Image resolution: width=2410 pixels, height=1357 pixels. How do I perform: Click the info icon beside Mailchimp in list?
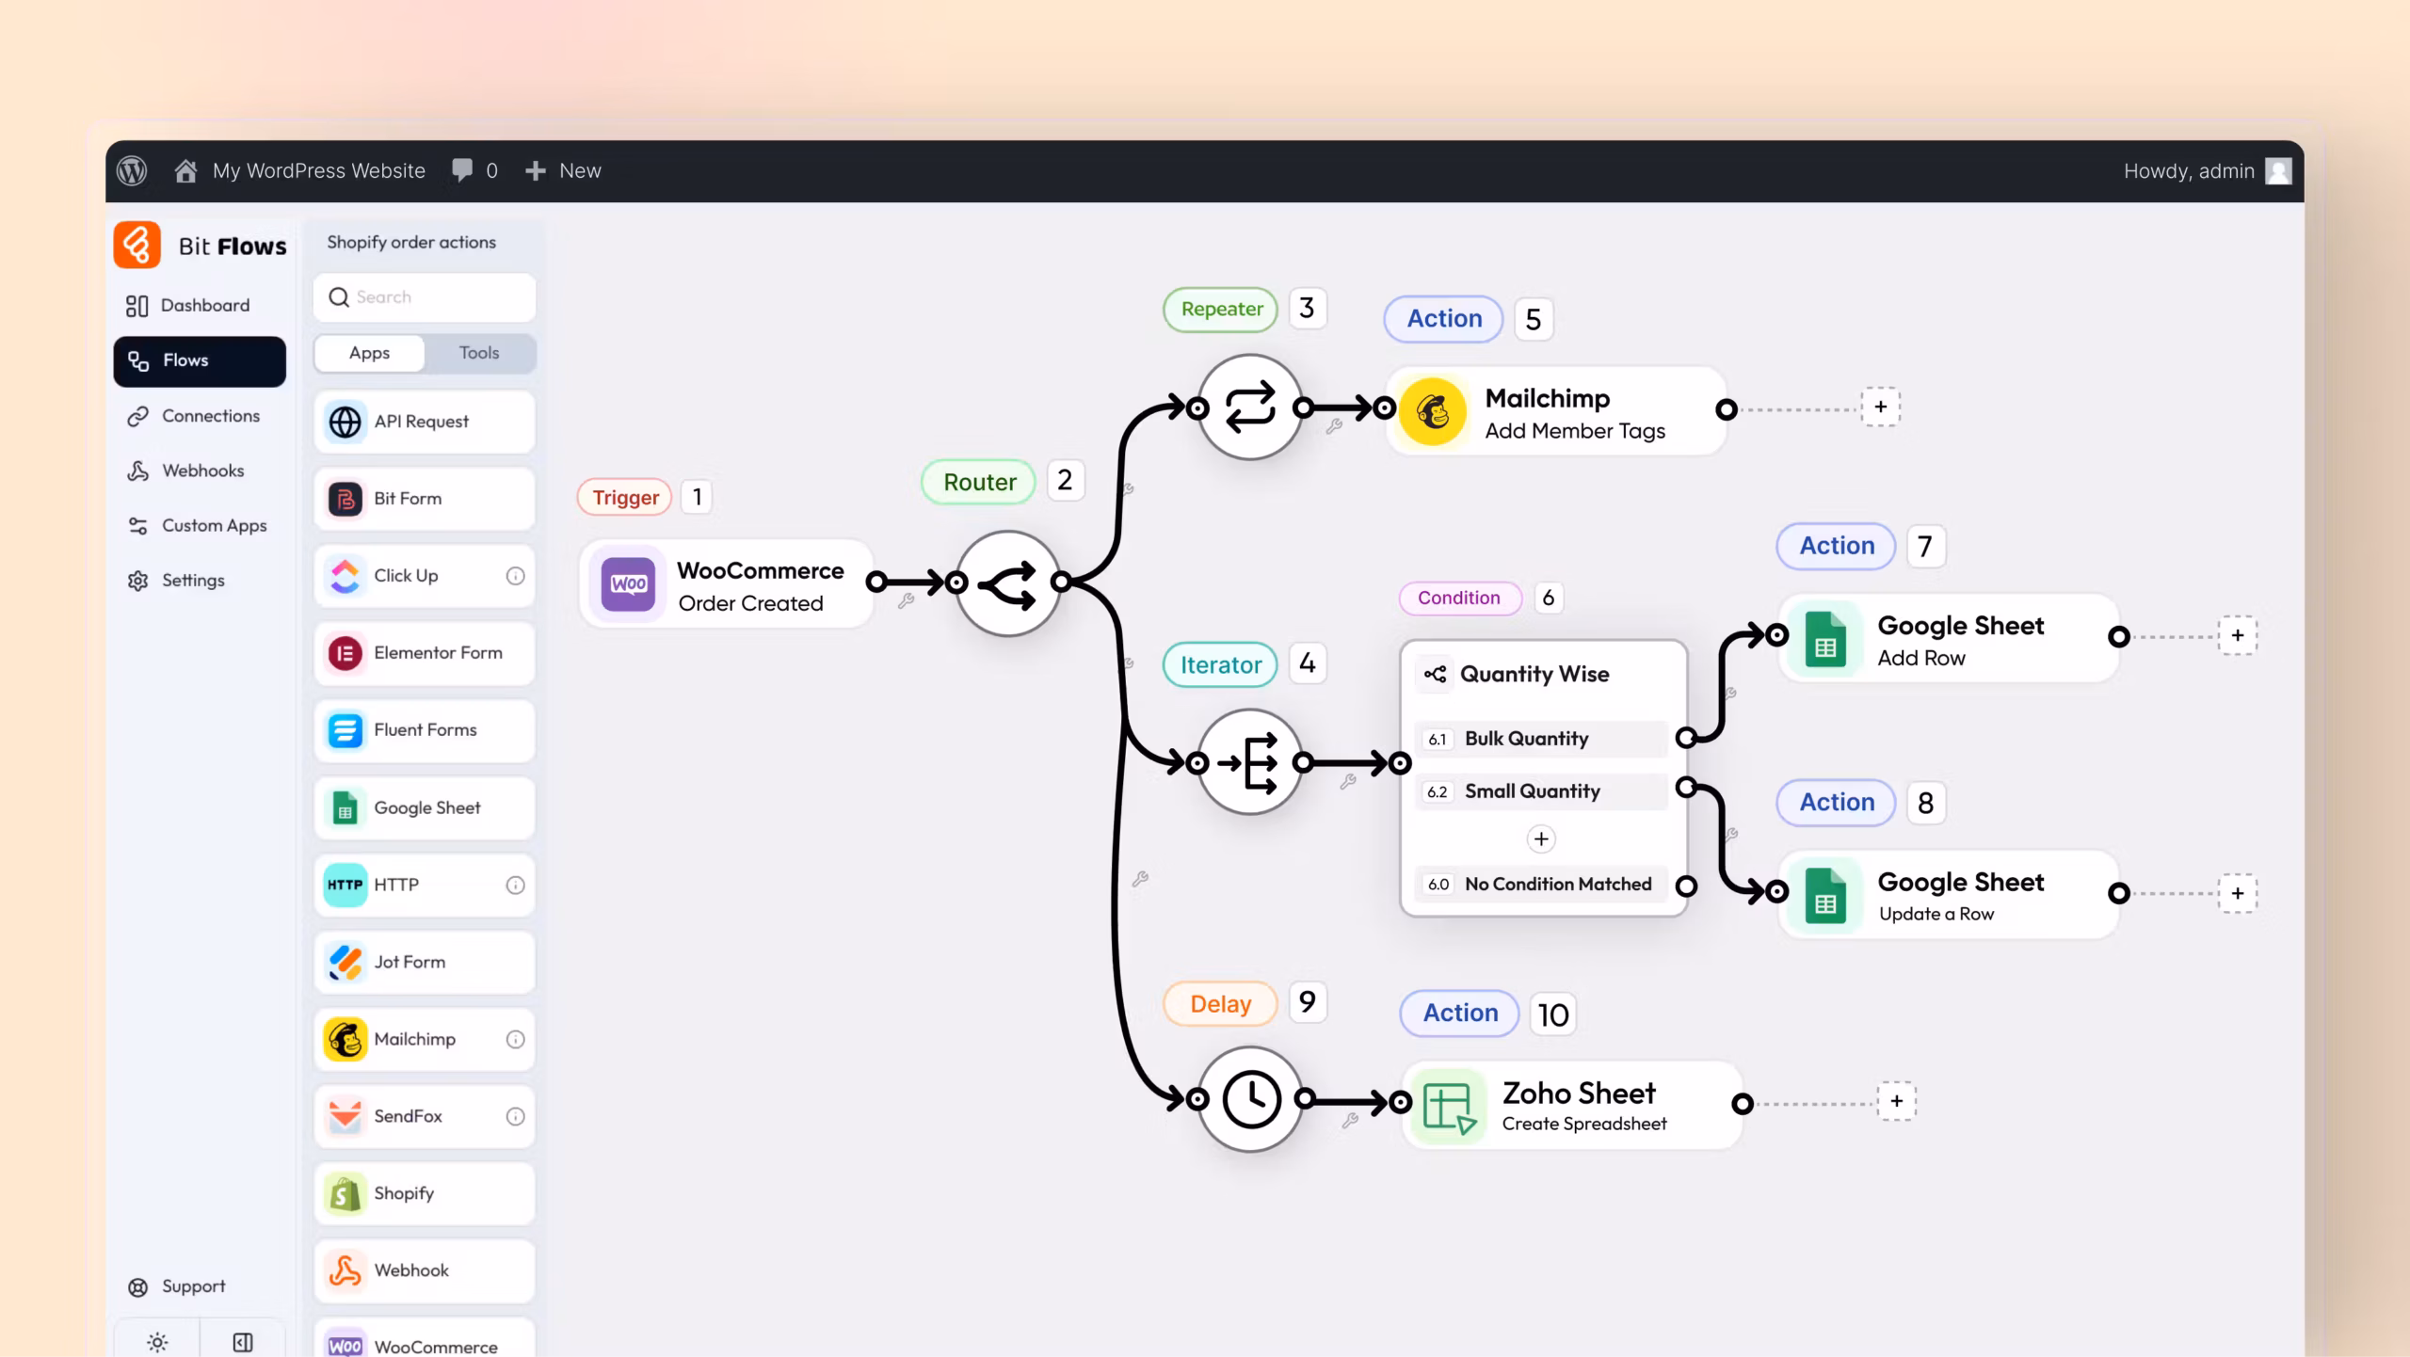515,1039
